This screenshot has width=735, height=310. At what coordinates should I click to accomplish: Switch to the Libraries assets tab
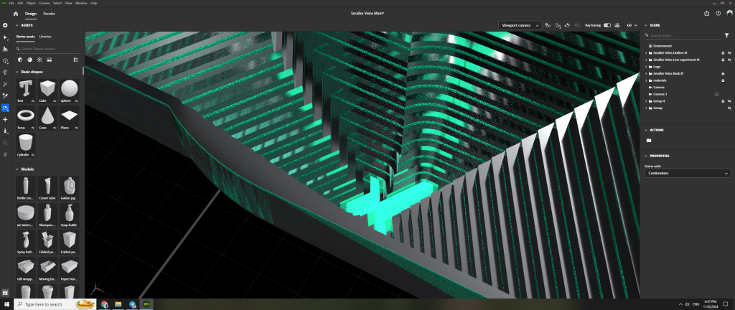click(x=45, y=35)
